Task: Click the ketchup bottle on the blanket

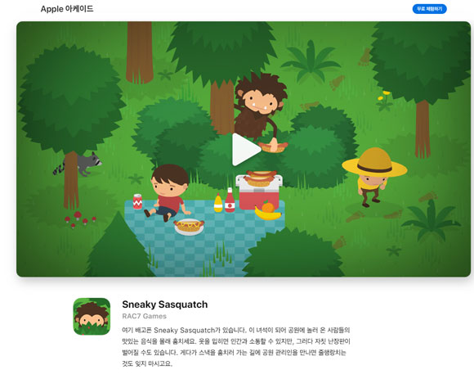Action: [x=230, y=200]
